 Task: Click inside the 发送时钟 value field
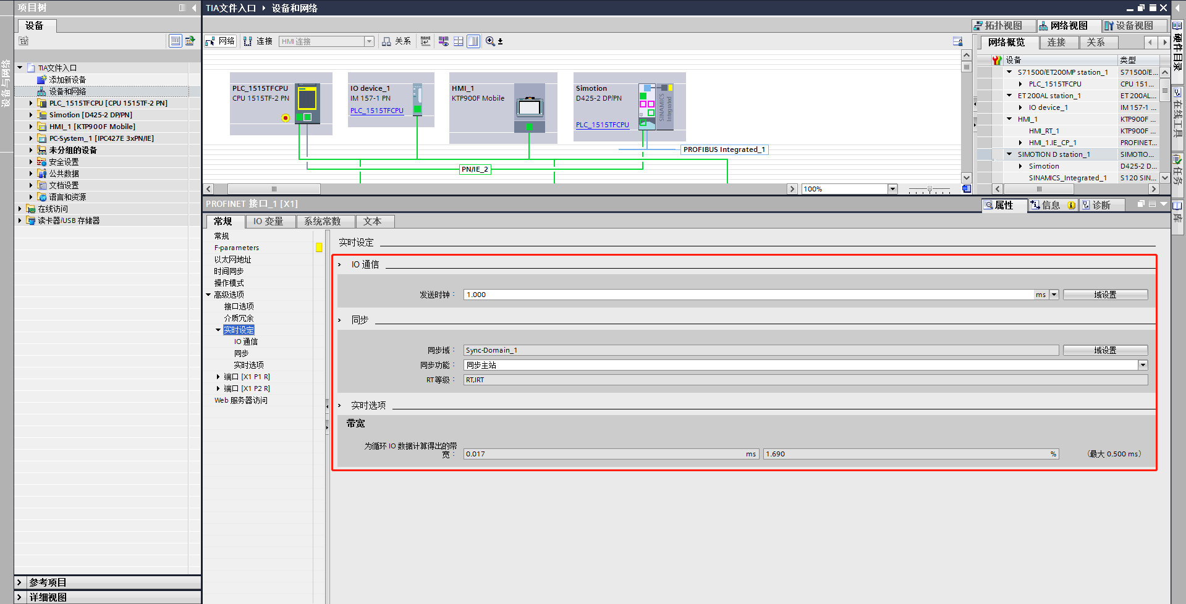pos(618,295)
